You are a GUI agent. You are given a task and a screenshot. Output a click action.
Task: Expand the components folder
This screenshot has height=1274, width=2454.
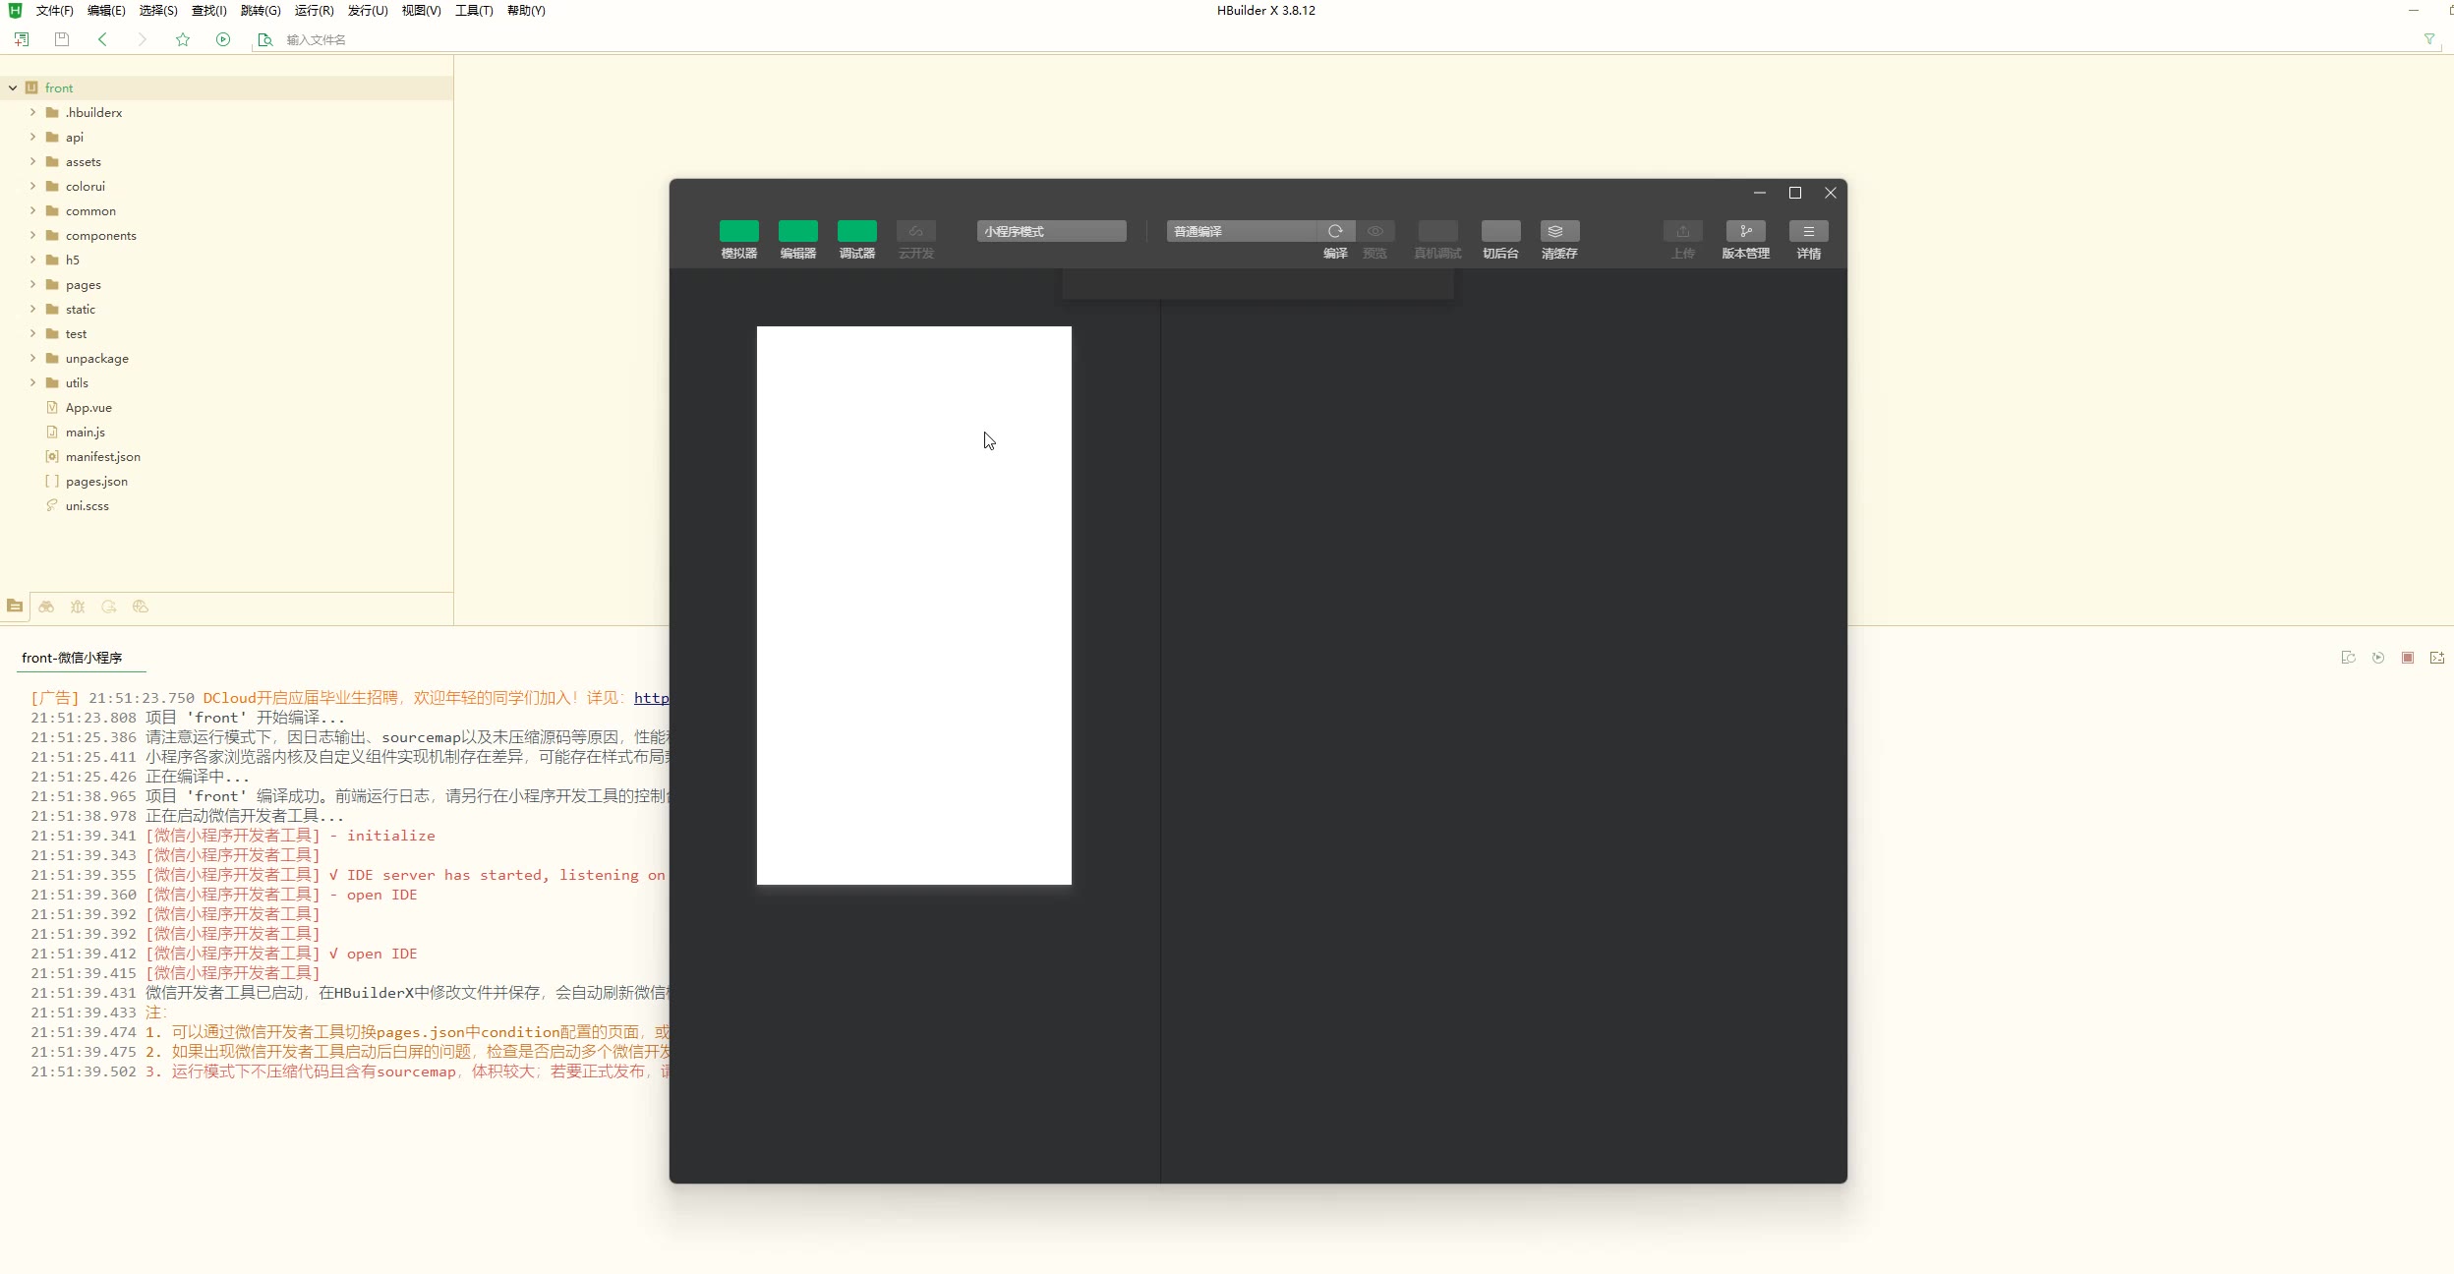click(32, 235)
